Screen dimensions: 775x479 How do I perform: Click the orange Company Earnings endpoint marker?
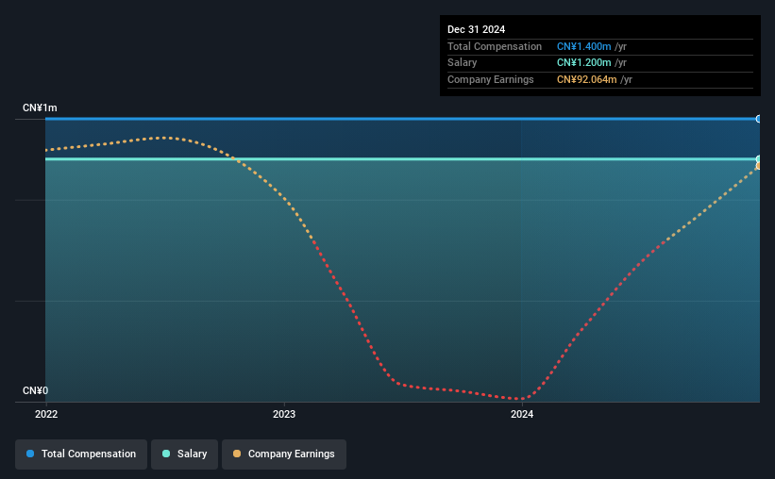coord(758,166)
